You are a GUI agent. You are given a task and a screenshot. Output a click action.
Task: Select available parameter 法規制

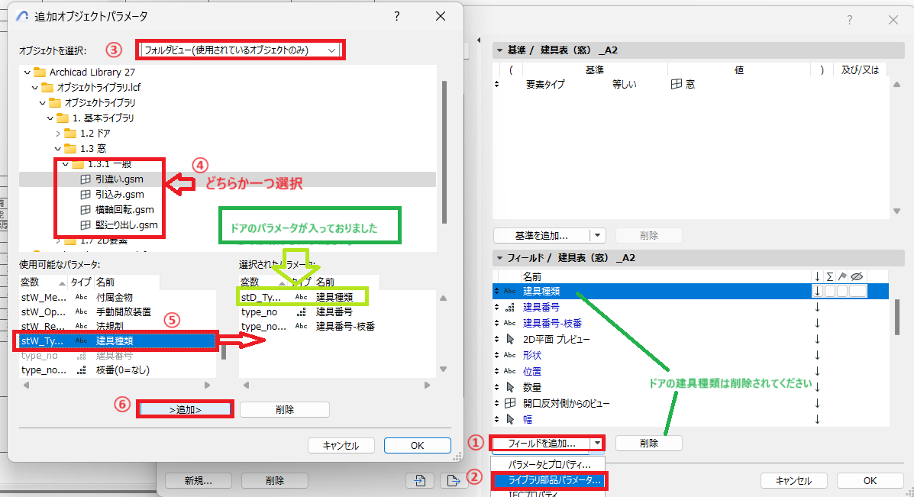pyautogui.click(x=117, y=326)
